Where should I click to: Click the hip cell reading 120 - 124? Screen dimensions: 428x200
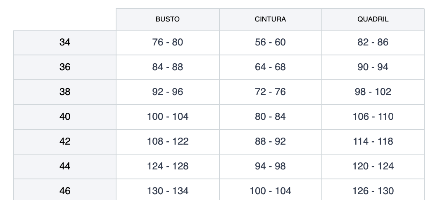coord(373,166)
